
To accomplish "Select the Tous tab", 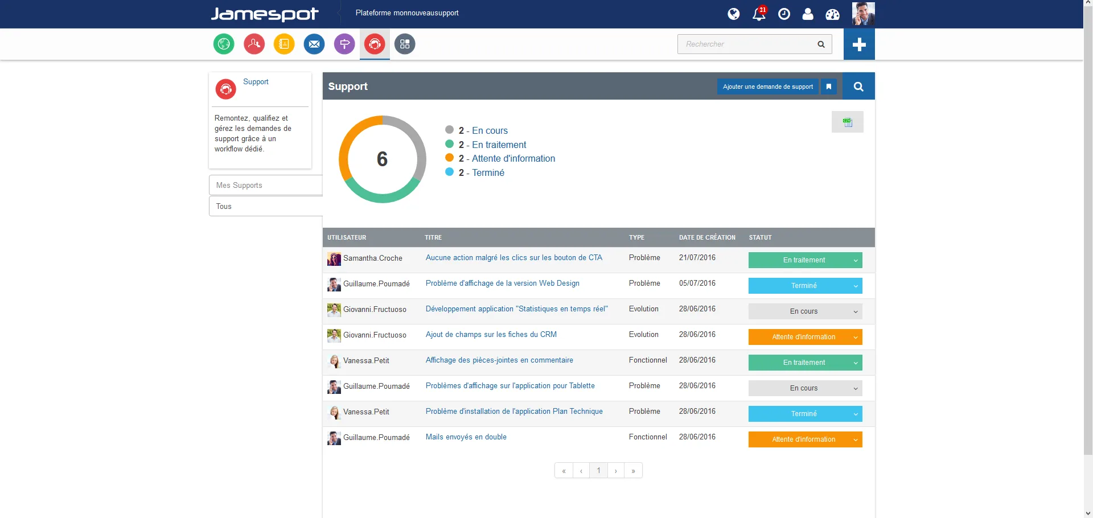I will (x=266, y=207).
